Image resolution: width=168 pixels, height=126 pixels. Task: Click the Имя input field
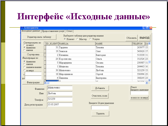(60, 94)
